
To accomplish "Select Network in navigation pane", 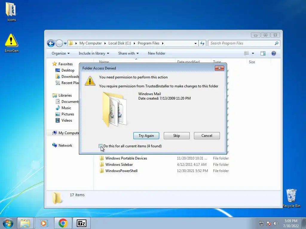I will coord(62,146).
